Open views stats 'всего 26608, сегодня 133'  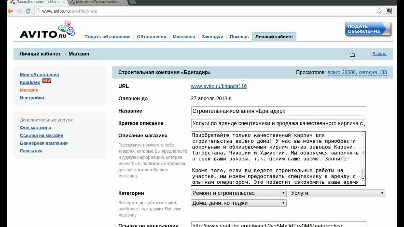(357, 72)
